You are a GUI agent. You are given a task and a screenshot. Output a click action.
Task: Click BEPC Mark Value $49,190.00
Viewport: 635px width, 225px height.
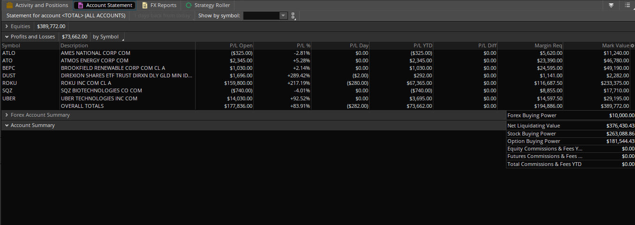pos(616,68)
